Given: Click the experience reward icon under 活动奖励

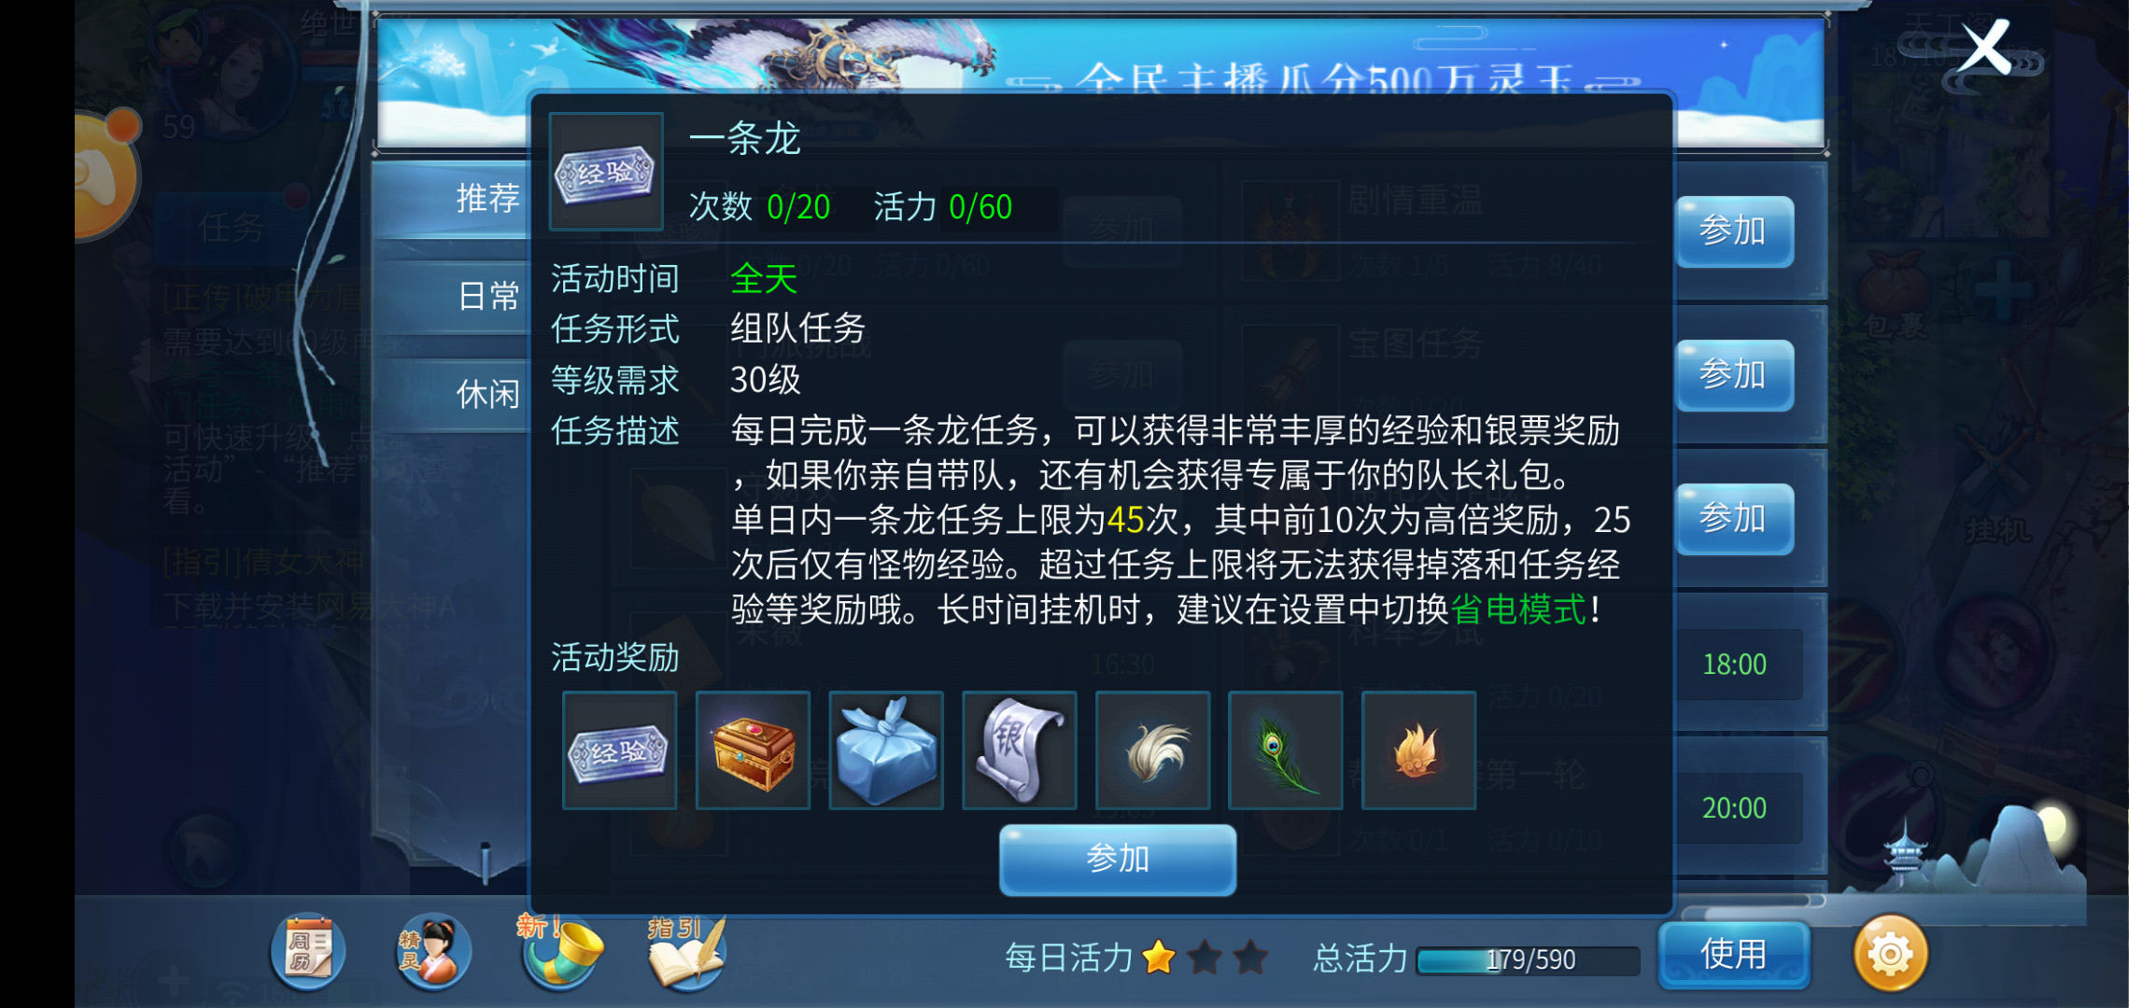Looking at the screenshot, I should 619,750.
